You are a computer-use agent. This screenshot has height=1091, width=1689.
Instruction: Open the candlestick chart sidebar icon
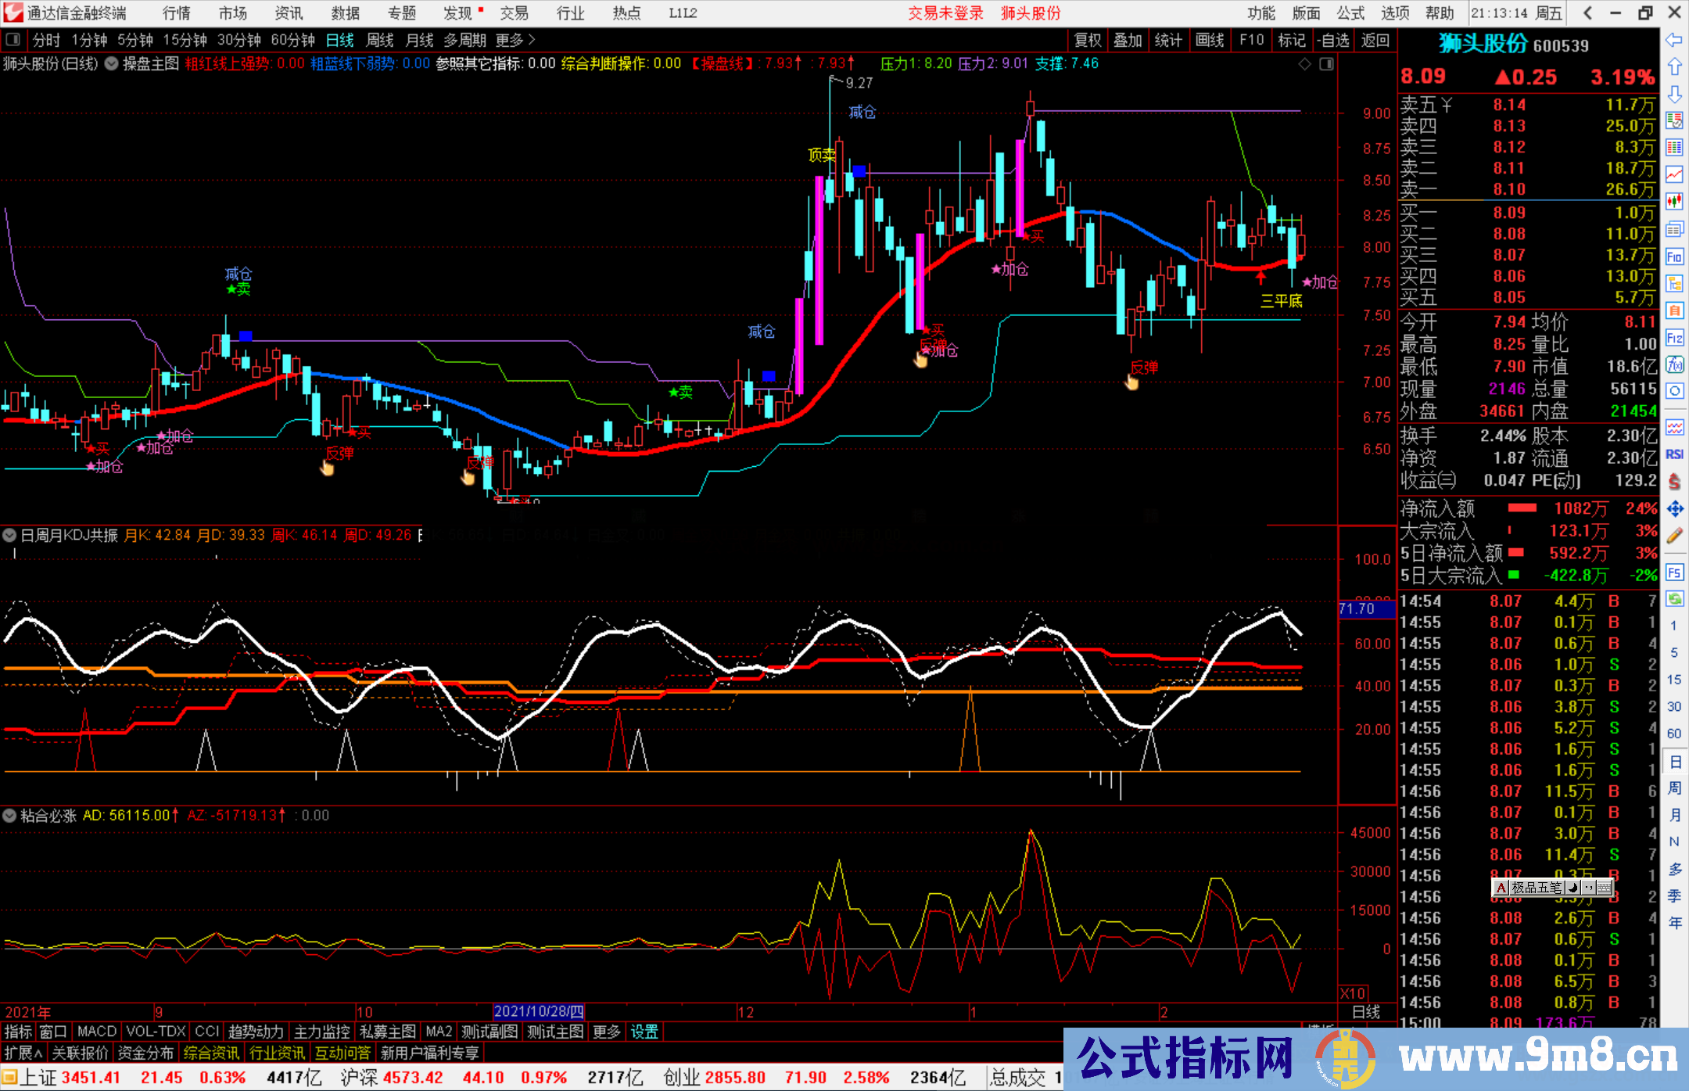[x=1674, y=201]
